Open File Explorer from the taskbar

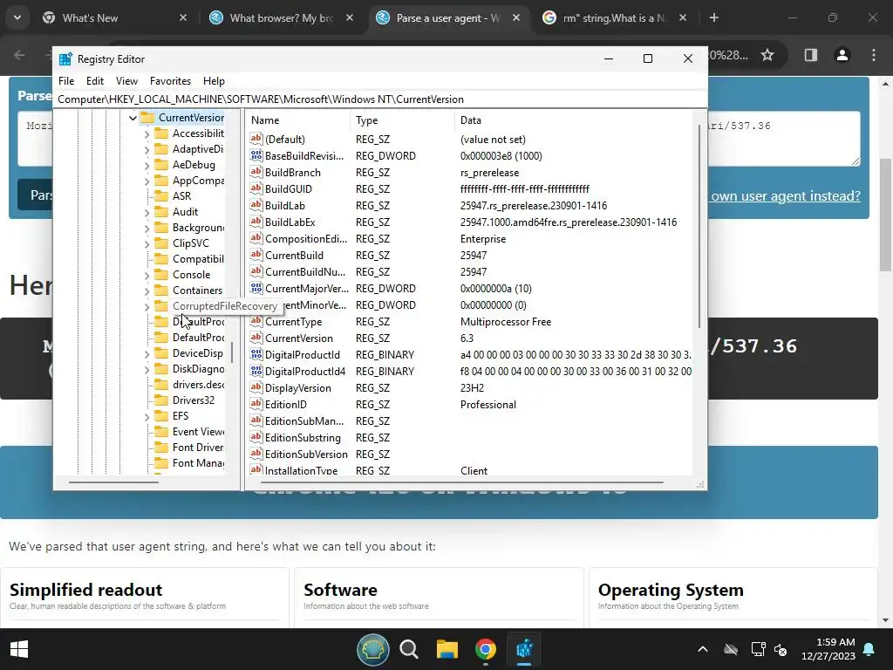[447, 649]
